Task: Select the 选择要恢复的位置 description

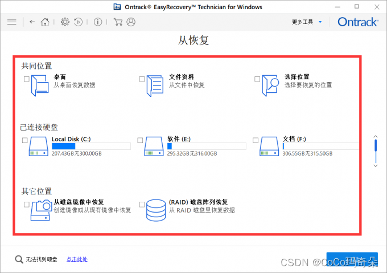Action: (x=308, y=85)
